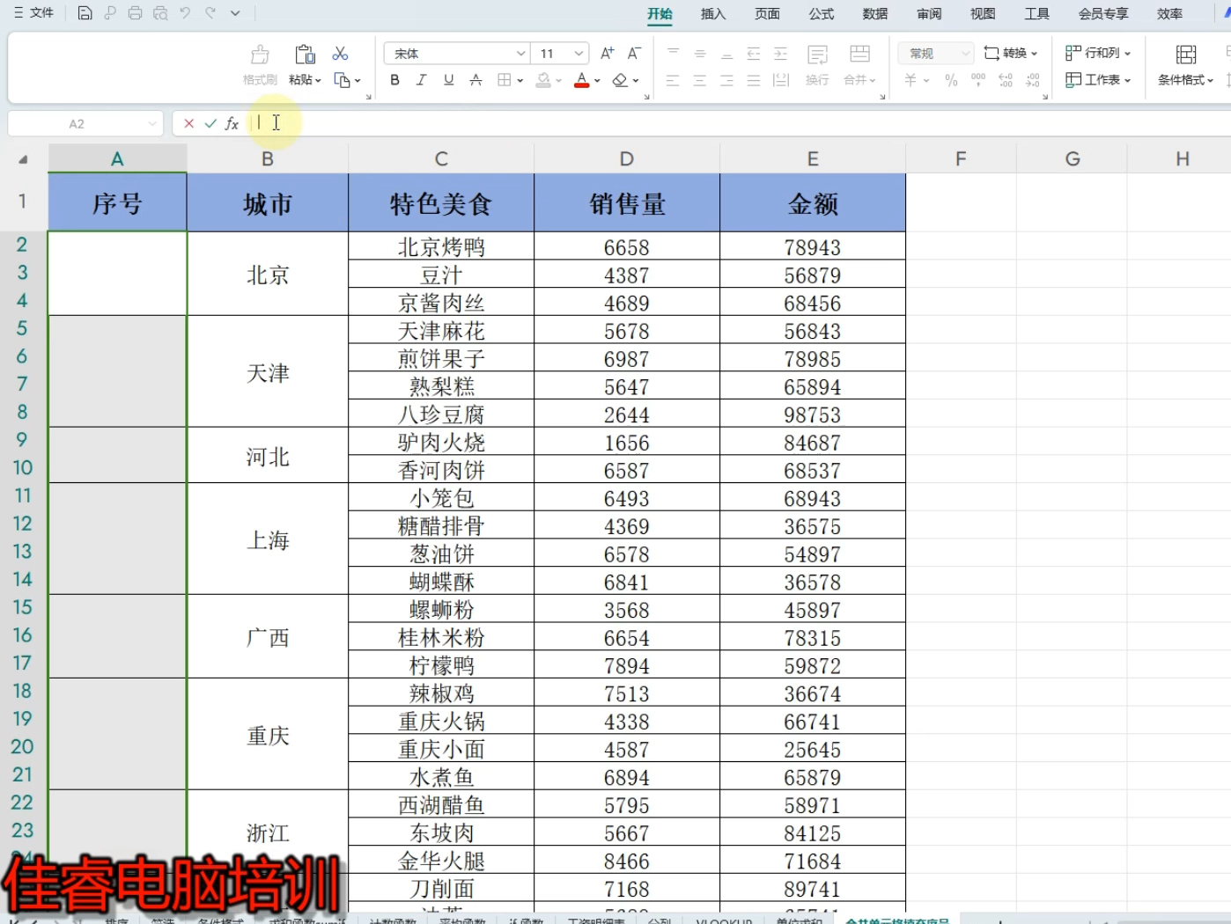Click the percent style icon
The height and width of the screenshot is (924, 1231).
point(951,80)
